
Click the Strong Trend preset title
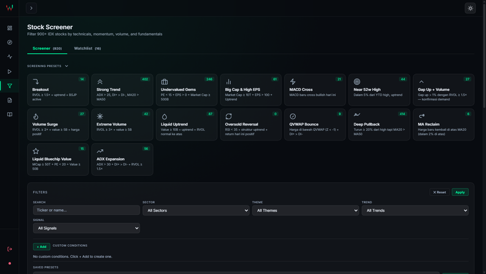[108, 89]
